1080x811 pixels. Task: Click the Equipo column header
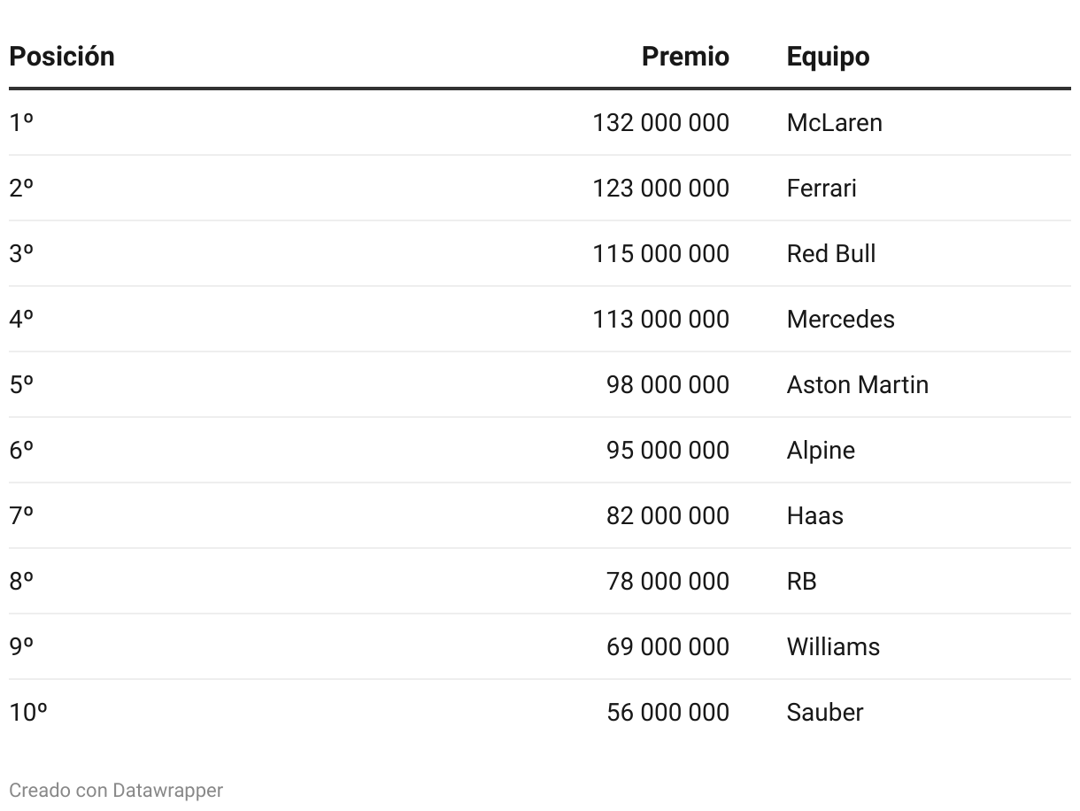click(828, 57)
